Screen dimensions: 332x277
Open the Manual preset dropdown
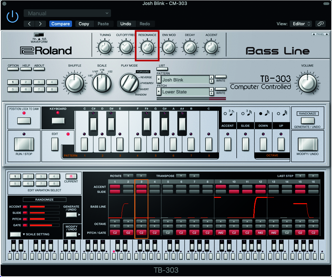click(x=67, y=13)
